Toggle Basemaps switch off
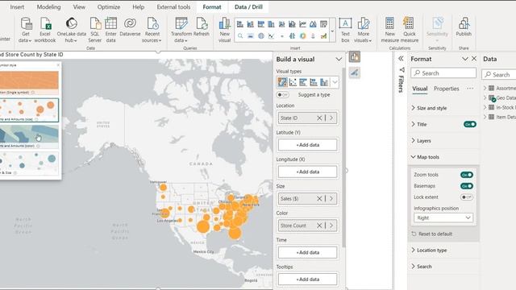The image size is (516, 290). 467,186
